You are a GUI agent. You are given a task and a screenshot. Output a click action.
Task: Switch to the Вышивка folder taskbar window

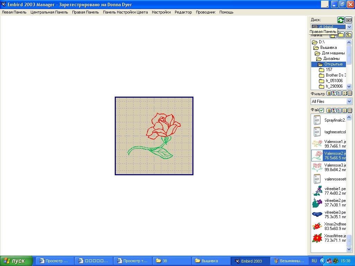click(x=211, y=261)
